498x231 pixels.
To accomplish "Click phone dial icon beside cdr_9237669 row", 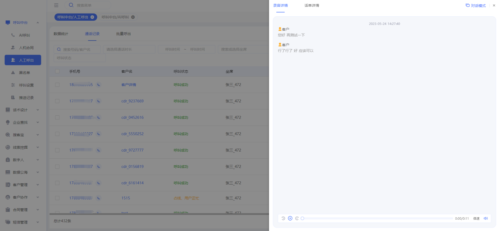I will coord(99,101).
